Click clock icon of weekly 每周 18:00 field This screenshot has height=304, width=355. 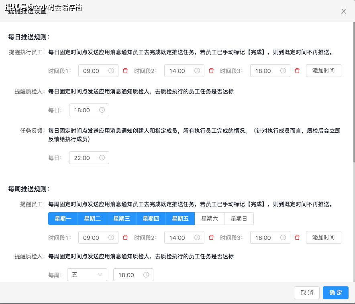click(146, 275)
